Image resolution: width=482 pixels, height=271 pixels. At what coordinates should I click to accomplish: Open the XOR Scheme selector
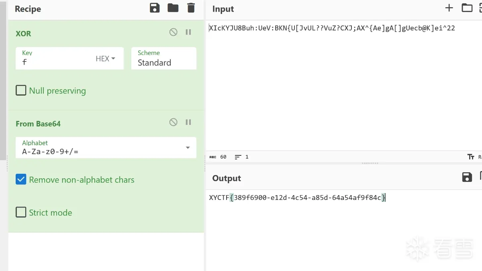coord(163,59)
